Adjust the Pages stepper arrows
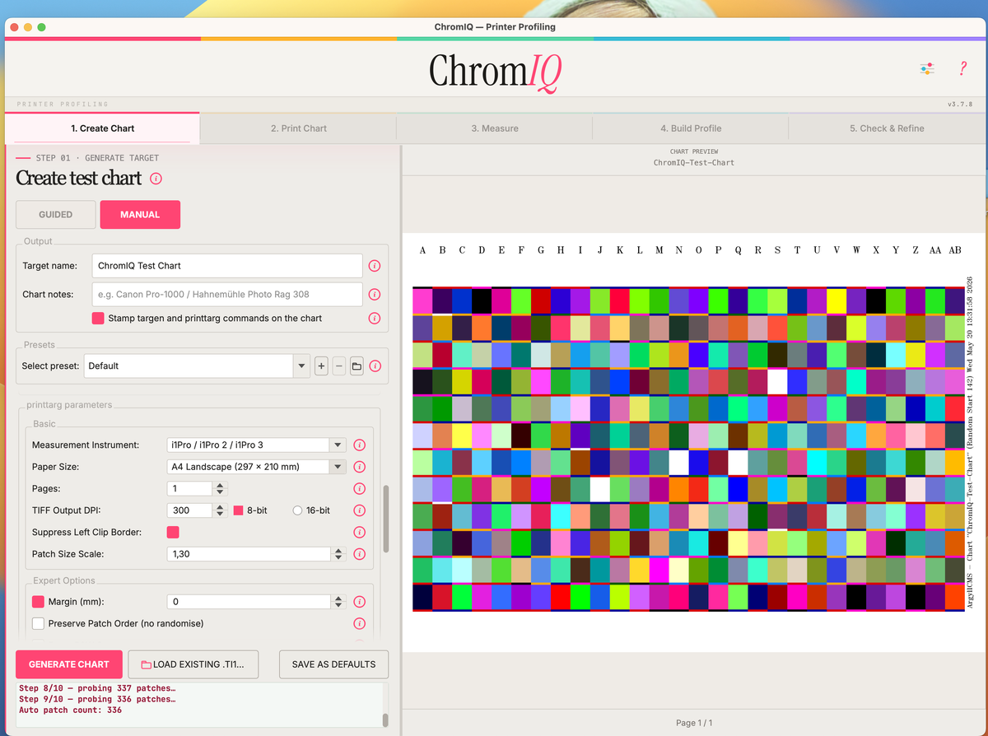 tap(219, 488)
